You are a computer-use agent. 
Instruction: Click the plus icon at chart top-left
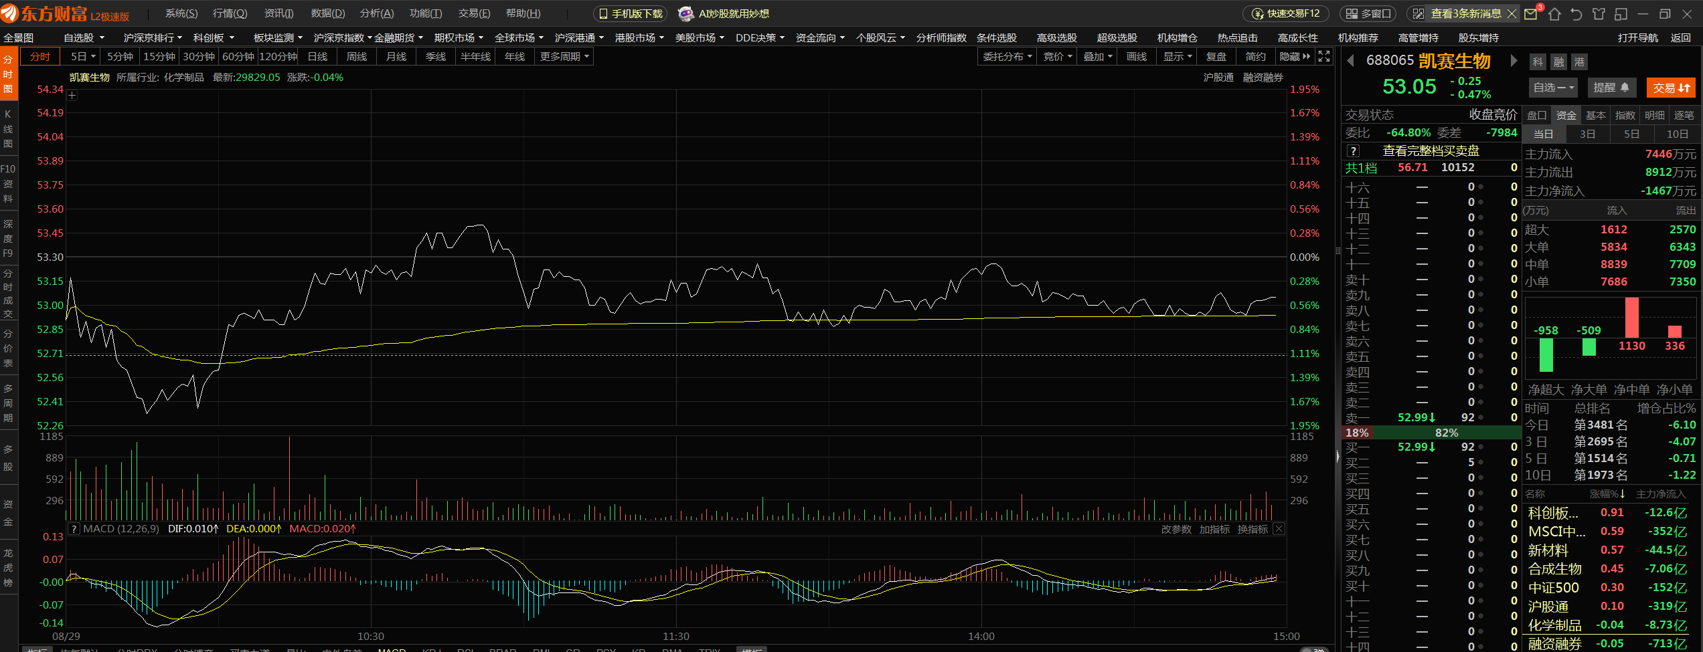click(x=72, y=96)
